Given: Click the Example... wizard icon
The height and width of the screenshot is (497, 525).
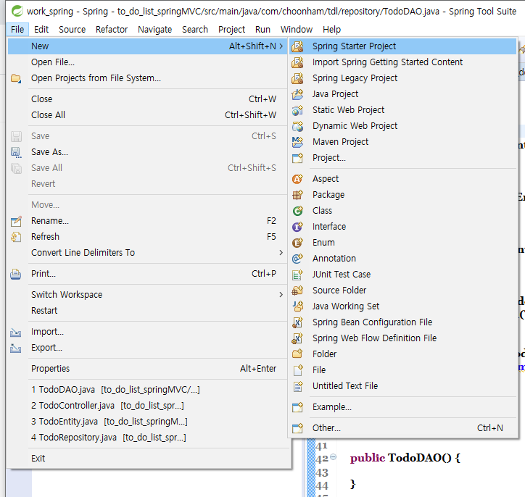Looking at the screenshot, I should pyautogui.click(x=297, y=407).
